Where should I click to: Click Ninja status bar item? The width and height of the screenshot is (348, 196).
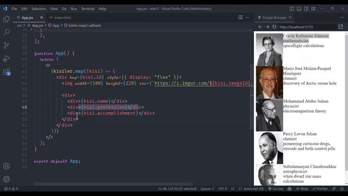pyautogui.click(x=302, y=189)
